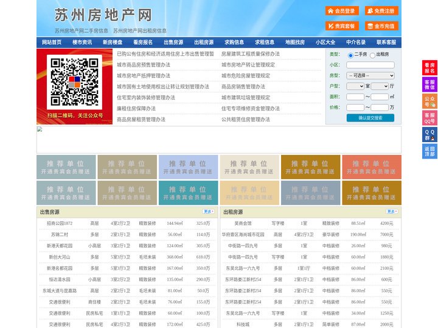Open the 户型 室 dropdown
The height and width of the screenshot is (328, 438).
point(355,86)
